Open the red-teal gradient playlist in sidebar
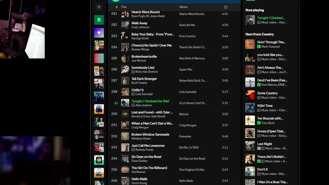The height and width of the screenshot is (185, 329). click(x=99, y=58)
